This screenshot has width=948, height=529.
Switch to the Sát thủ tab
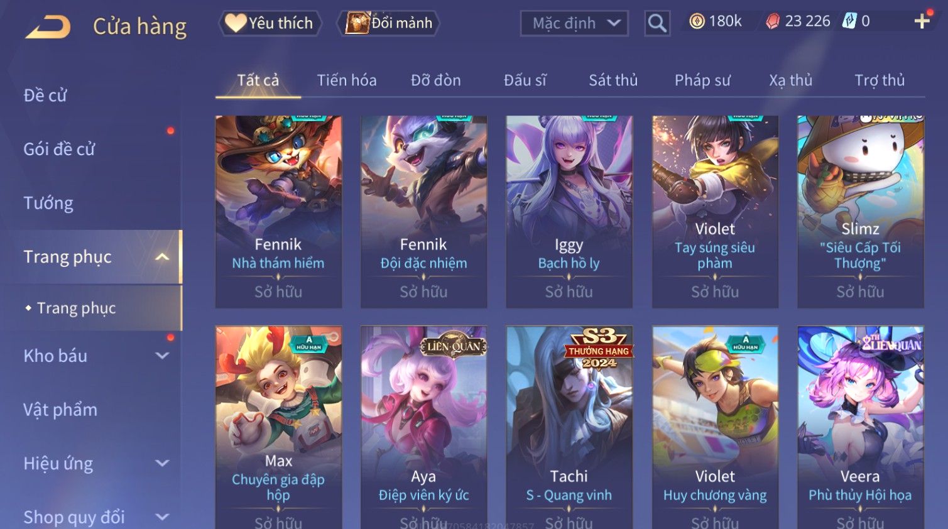click(x=613, y=80)
